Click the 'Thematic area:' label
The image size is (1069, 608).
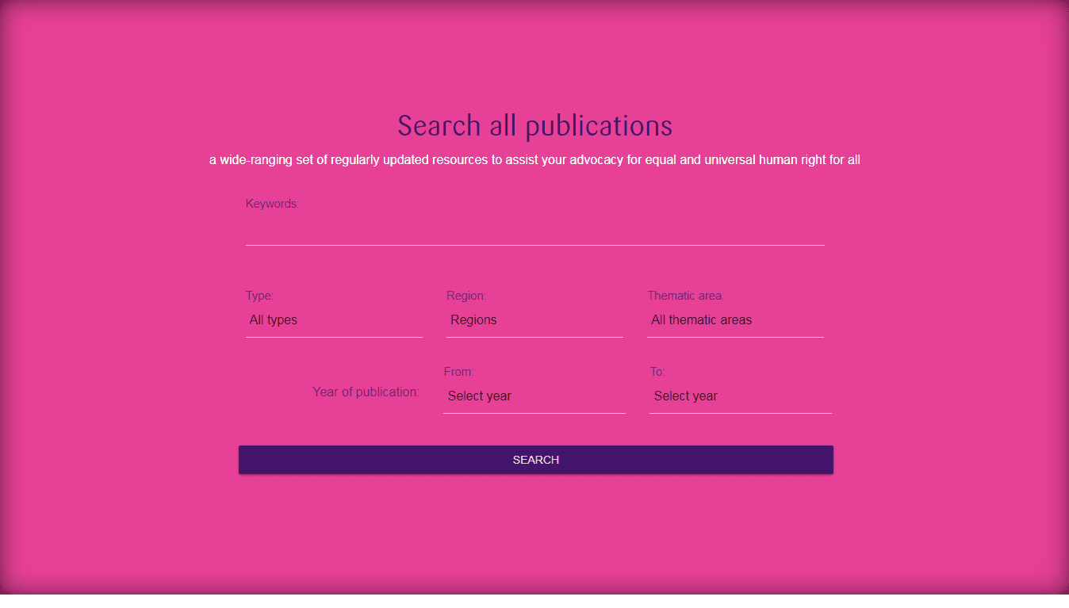click(686, 296)
